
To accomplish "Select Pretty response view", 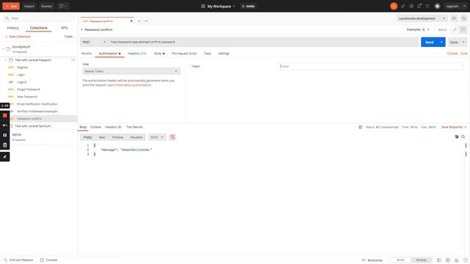I will tap(87, 137).
